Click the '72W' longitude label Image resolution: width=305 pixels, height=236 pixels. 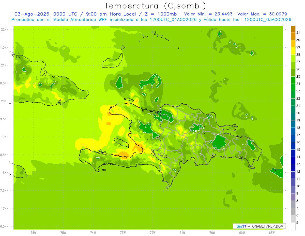coord(152,233)
